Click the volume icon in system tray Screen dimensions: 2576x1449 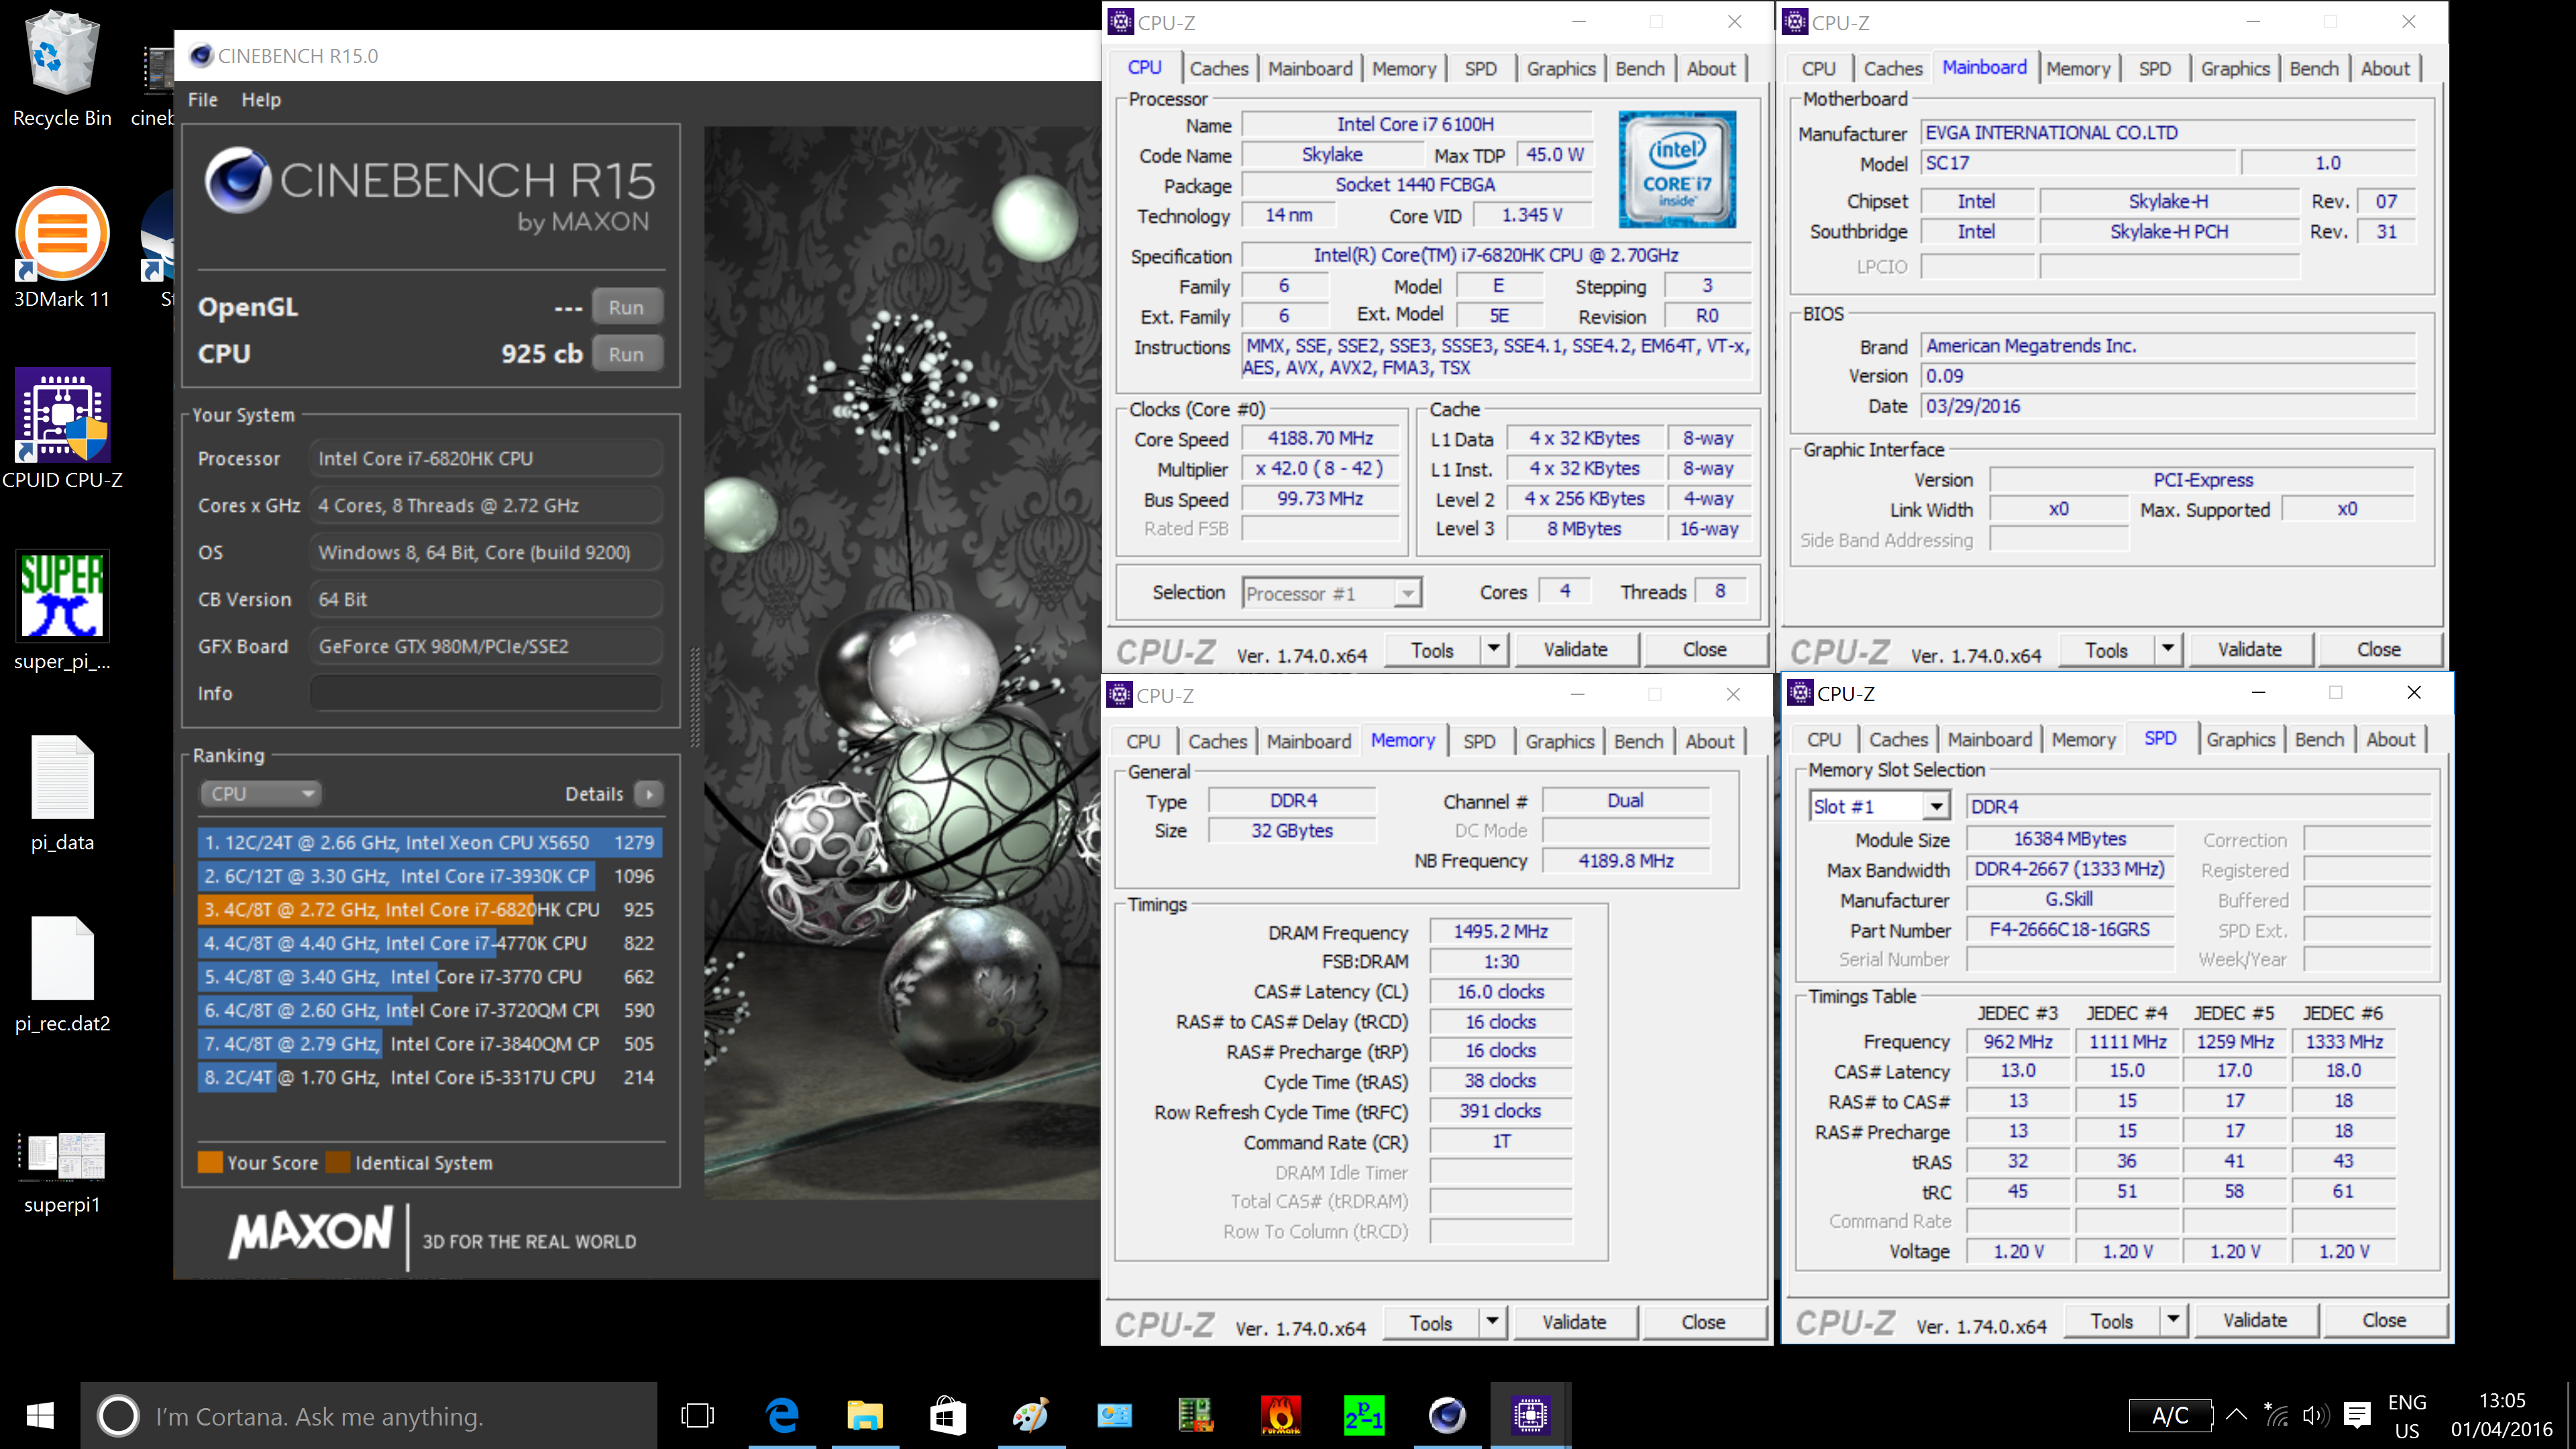(x=2314, y=1415)
